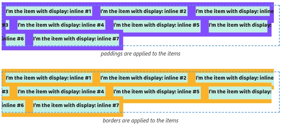
Task: Click the purple-section item ending with 'display:'
Action: [240, 25]
